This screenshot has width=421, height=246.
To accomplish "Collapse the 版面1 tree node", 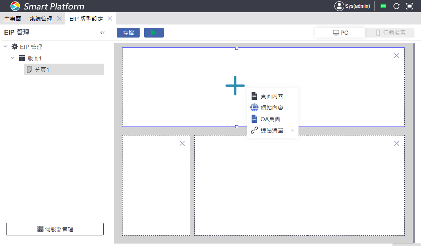I will 13,58.
